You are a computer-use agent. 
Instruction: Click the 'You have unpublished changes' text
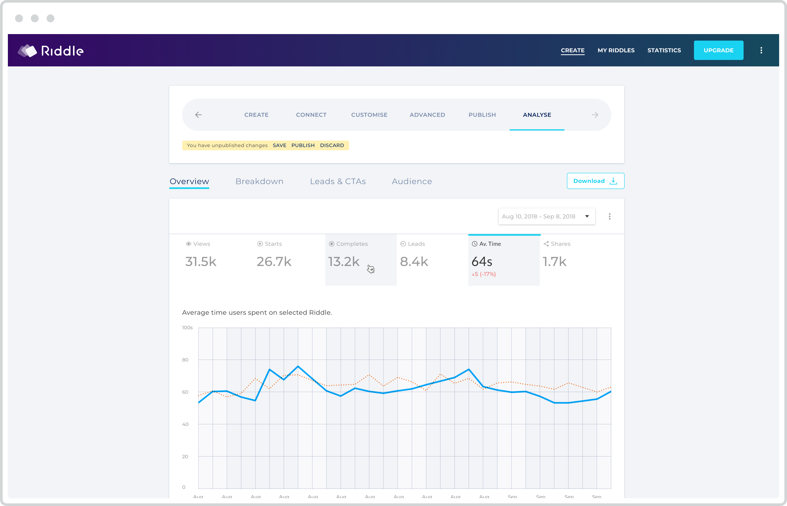[227, 145]
